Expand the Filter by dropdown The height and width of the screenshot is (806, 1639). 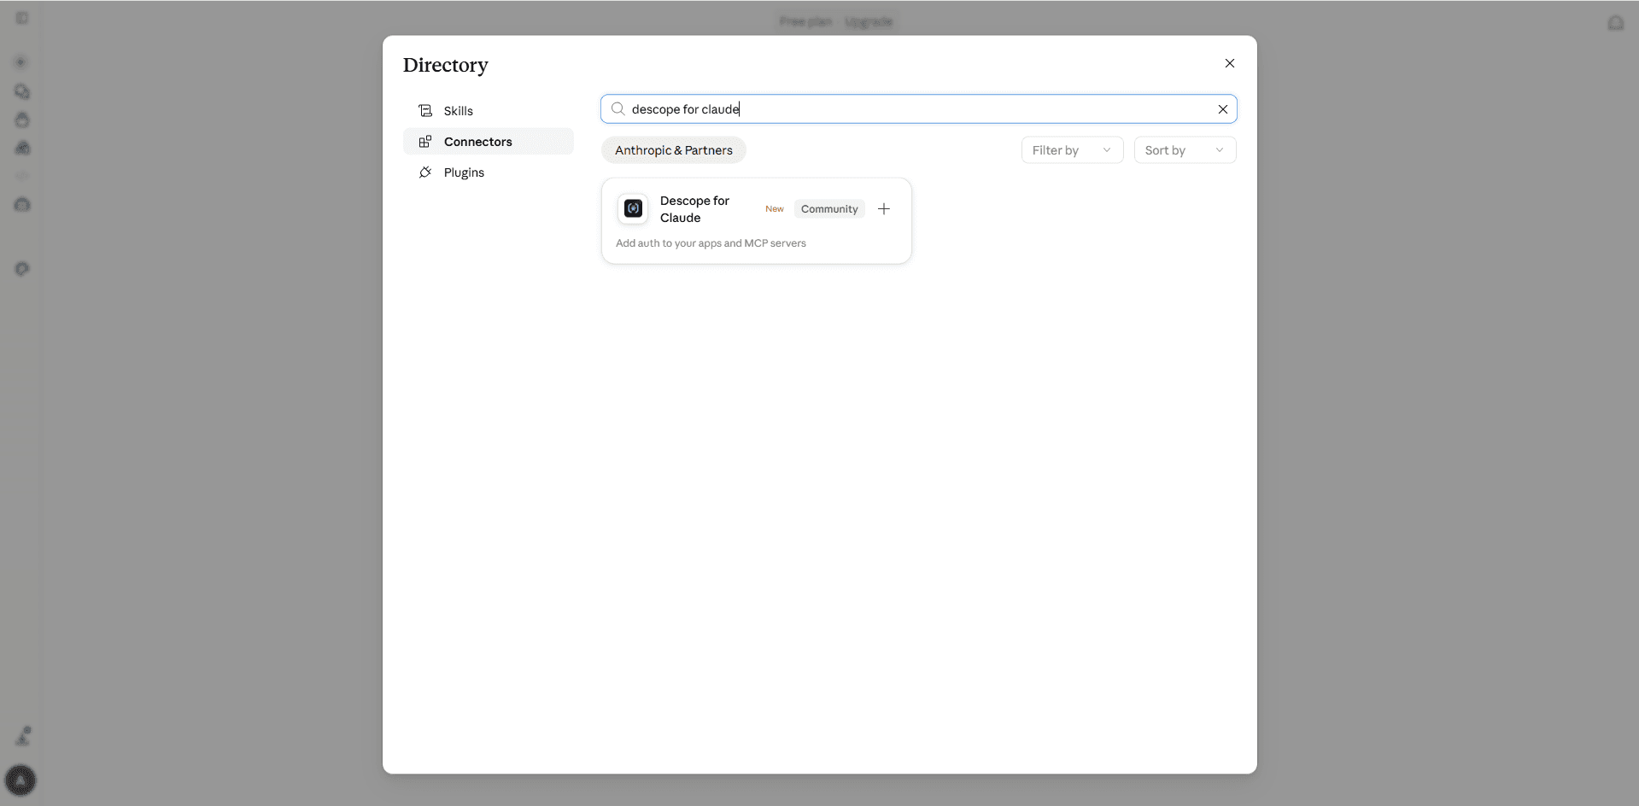point(1072,150)
